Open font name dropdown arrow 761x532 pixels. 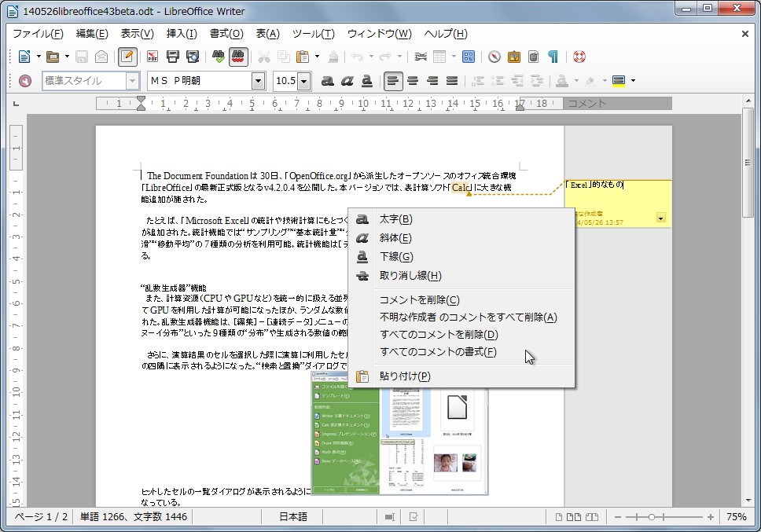(258, 81)
